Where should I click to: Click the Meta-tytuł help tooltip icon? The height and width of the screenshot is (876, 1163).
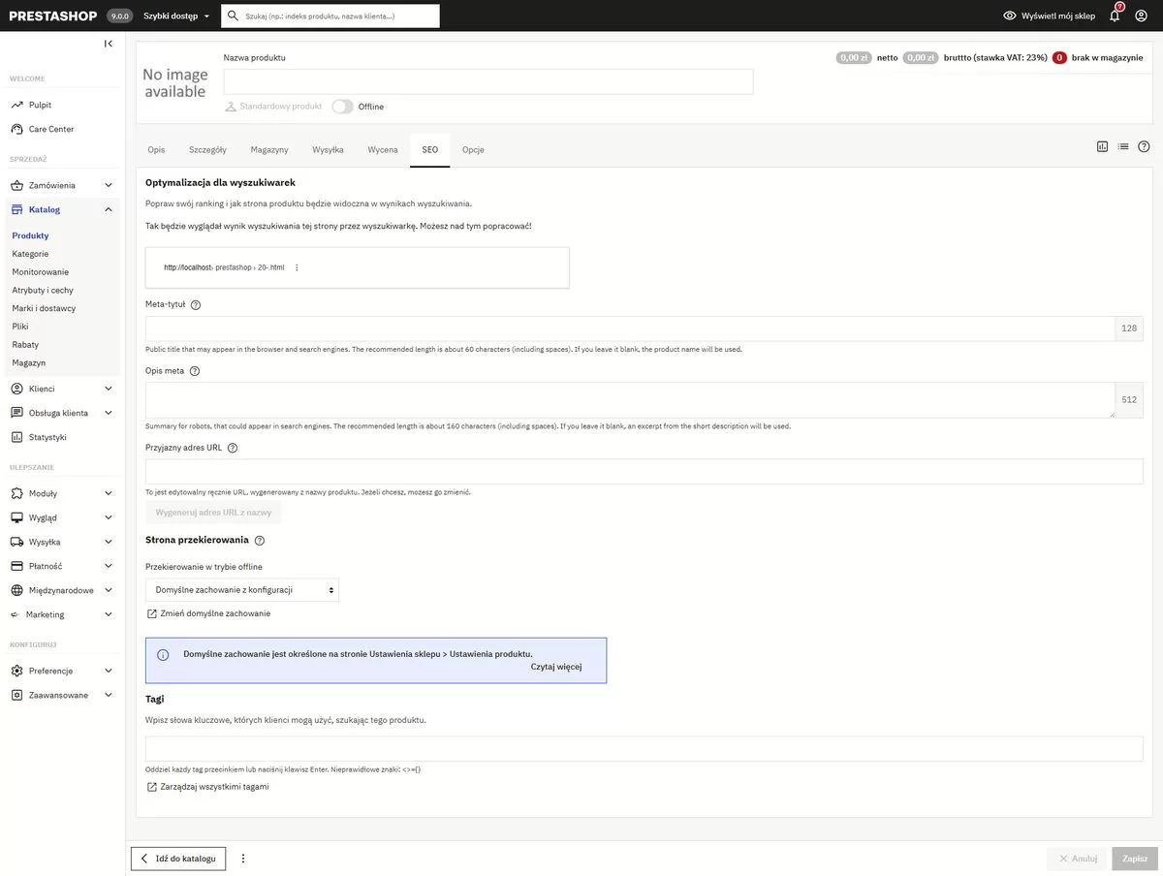tap(196, 305)
